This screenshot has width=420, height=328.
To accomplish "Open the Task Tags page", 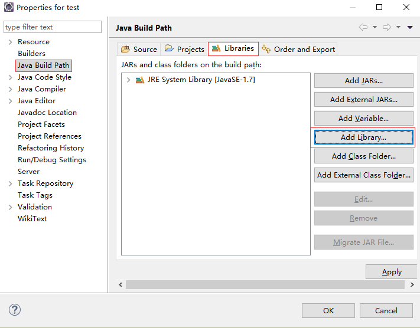I will coord(35,195).
